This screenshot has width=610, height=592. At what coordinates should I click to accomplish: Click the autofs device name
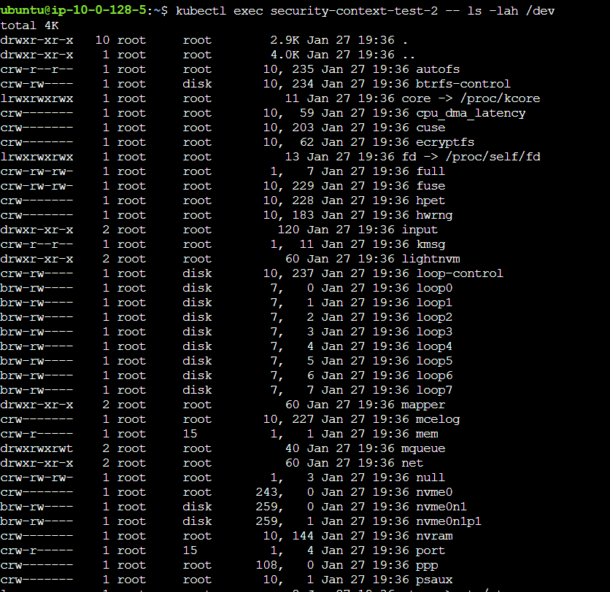tap(438, 69)
